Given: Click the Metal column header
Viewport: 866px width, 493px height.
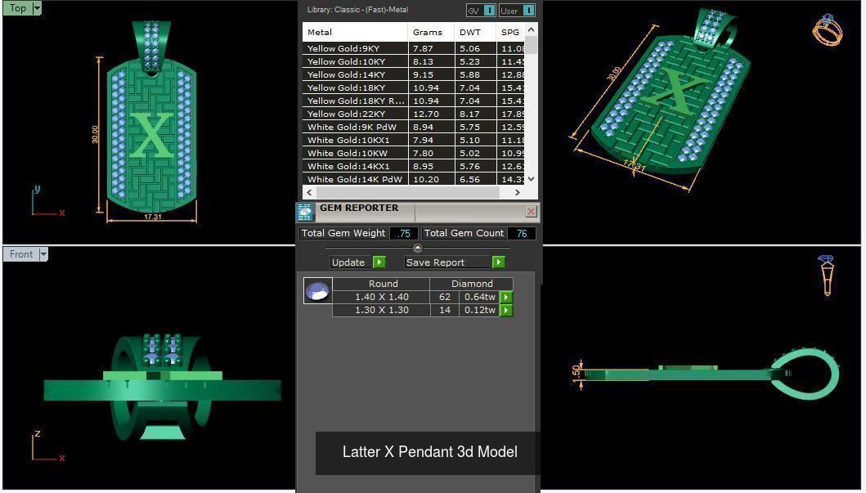Looking at the screenshot, I should pyautogui.click(x=355, y=32).
